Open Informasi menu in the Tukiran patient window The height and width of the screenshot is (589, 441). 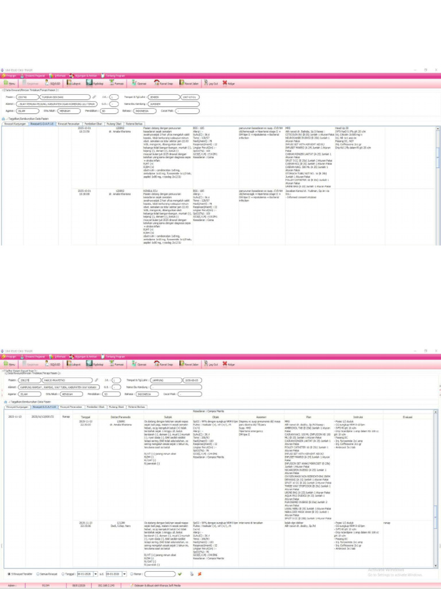(58, 75)
